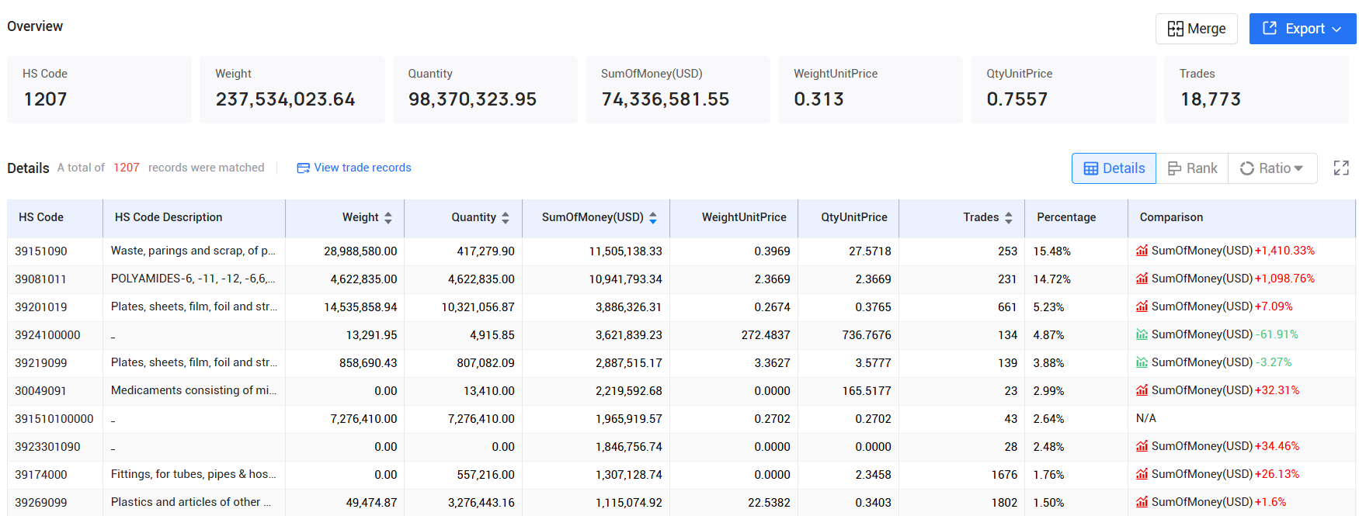This screenshot has height=516, width=1359.
Task: Click weight value 28,988,580.00
Action: point(360,251)
